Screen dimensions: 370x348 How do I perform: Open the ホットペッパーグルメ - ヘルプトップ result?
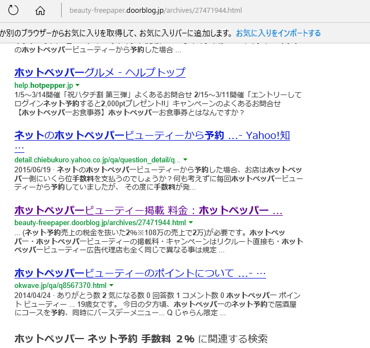pos(100,72)
